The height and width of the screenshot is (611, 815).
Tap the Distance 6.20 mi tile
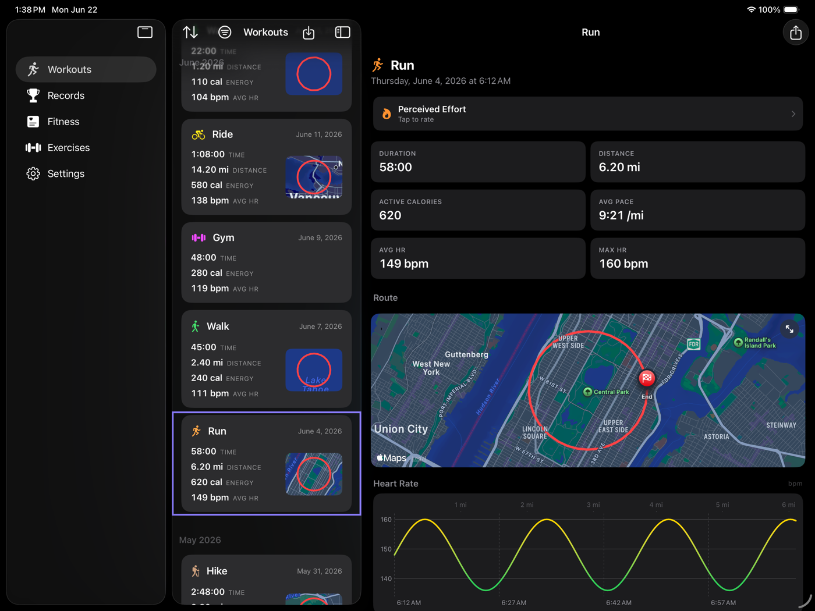(698, 162)
